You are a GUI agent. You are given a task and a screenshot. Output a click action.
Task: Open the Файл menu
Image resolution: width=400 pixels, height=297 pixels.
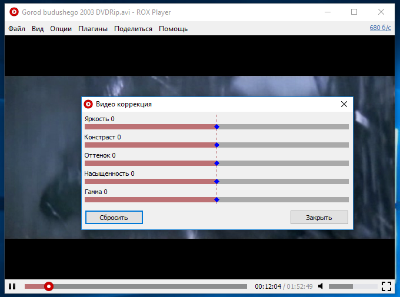16,29
